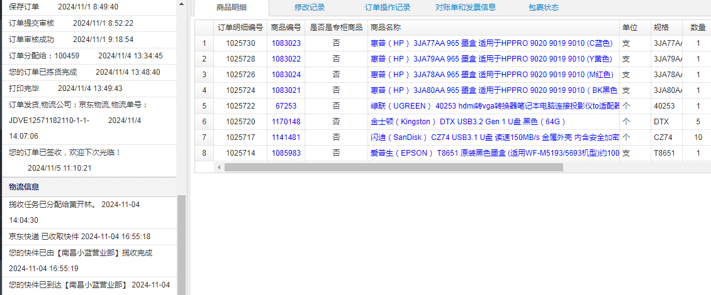This screenshot has height=295, width=711.
Task: Click the 您的订单已拣货完成 log entry
Action: coord(89,72)
